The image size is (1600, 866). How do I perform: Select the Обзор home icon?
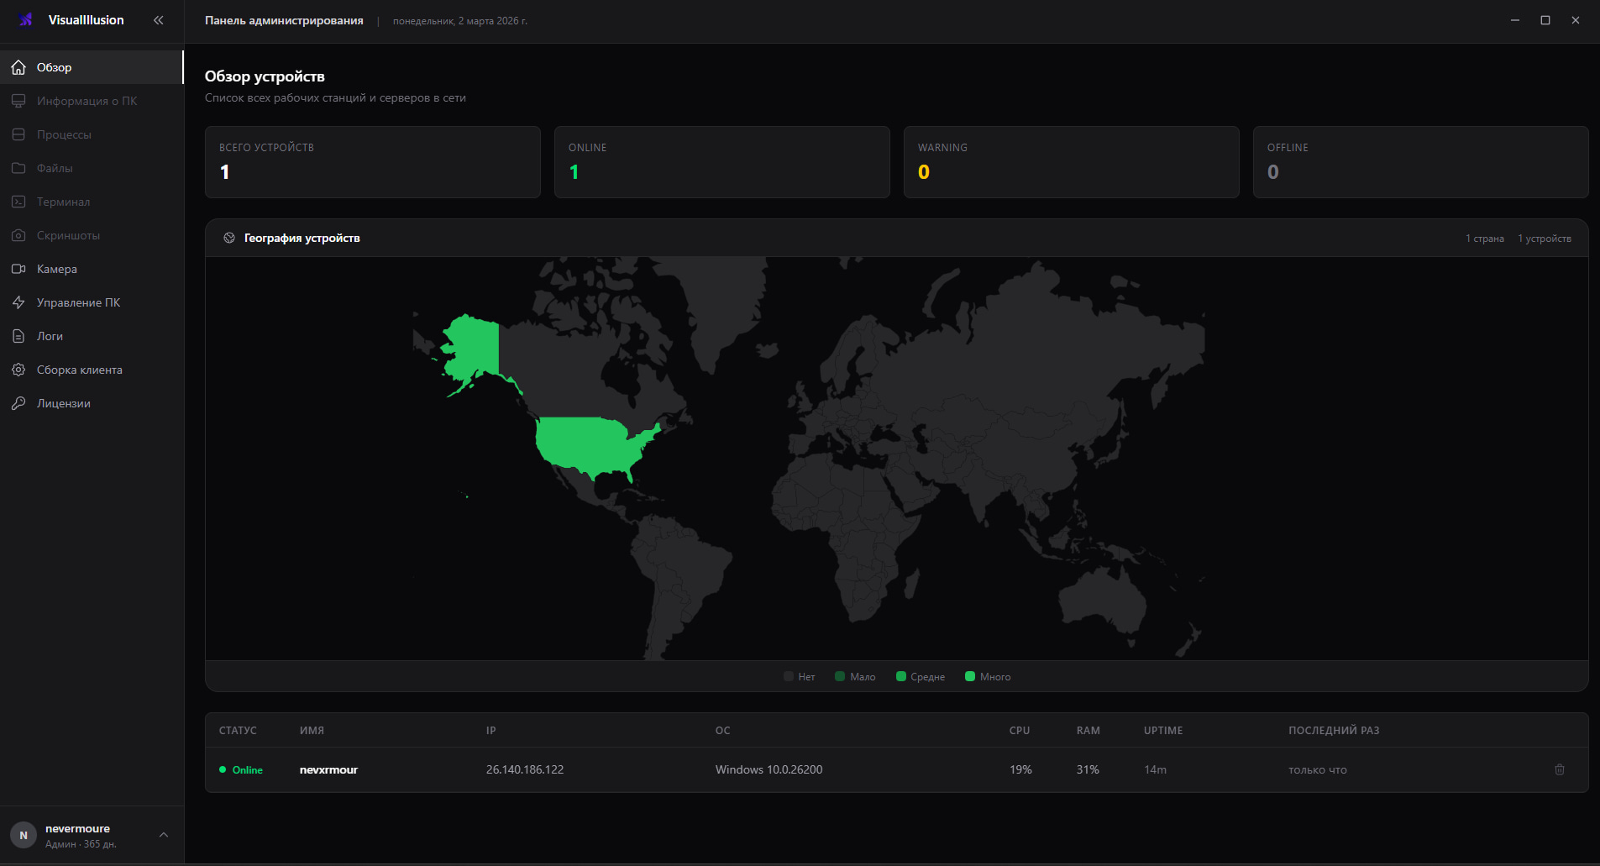(x=18, y=67)
